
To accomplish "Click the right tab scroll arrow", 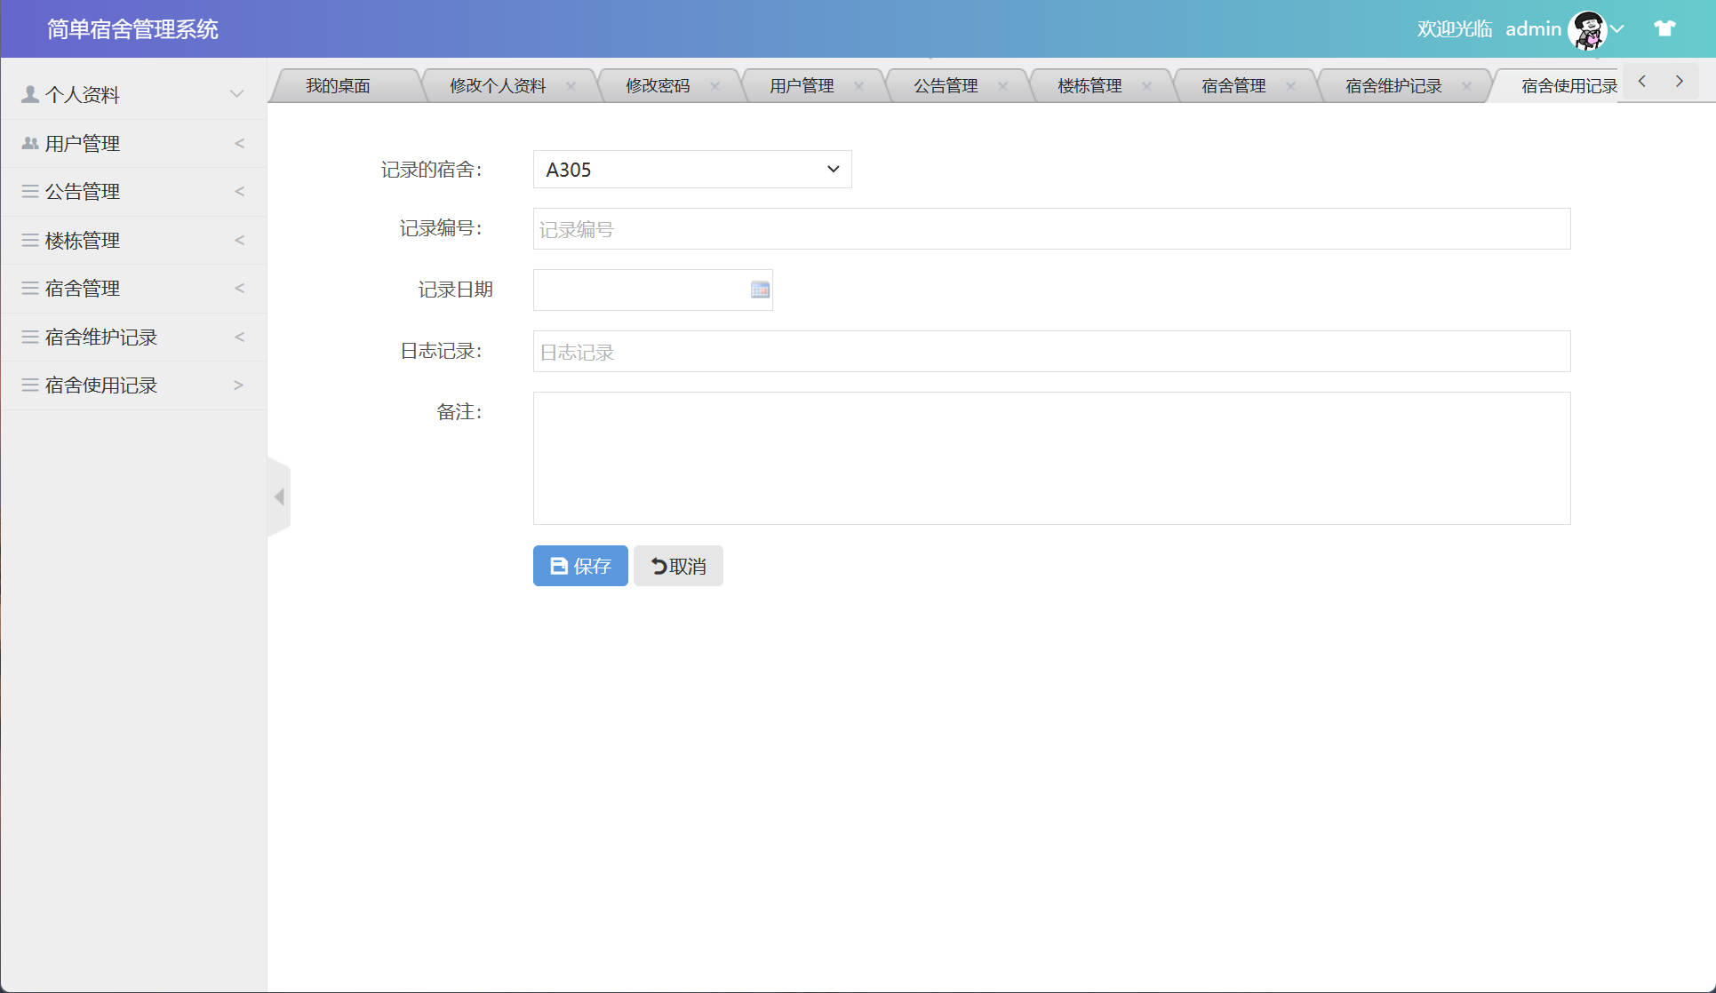I will tap(1679, 81).
